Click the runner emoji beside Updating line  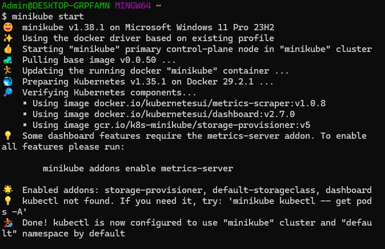click(7, 71)
